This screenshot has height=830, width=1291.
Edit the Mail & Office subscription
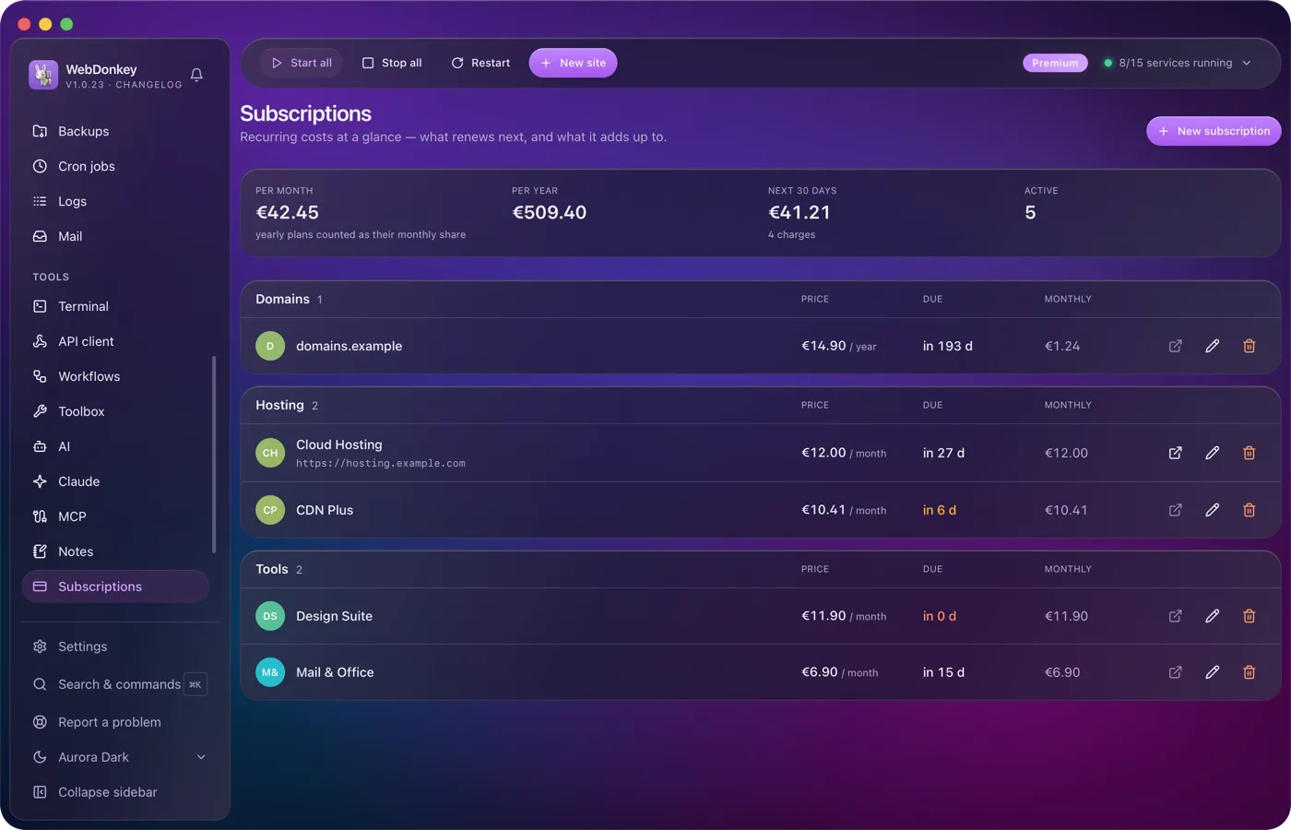click(x=1212, y=672)
